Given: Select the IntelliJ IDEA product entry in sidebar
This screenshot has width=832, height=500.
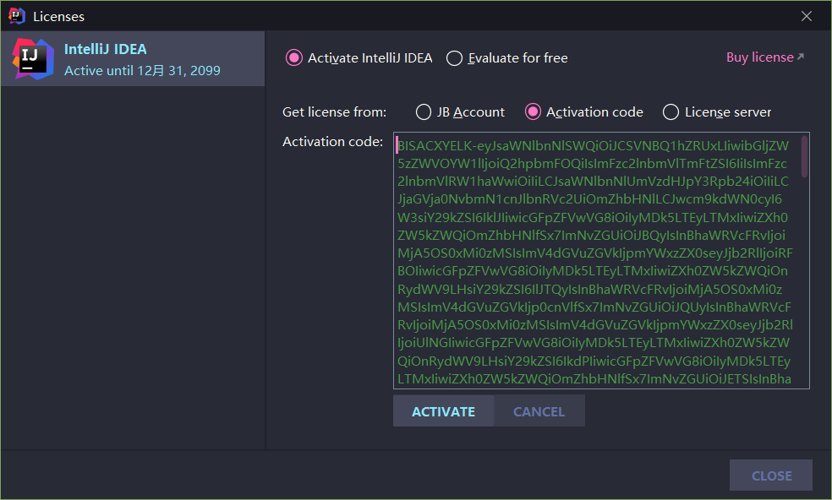Looking at the screenshot, I should [x=133, y=59].
